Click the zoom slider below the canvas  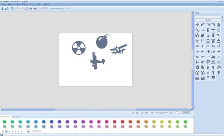pyautogui.click(x=161, y=113)
